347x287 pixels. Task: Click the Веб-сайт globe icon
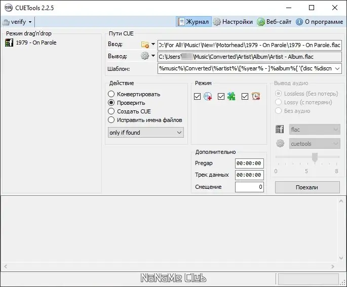click(x=261, y=22)
